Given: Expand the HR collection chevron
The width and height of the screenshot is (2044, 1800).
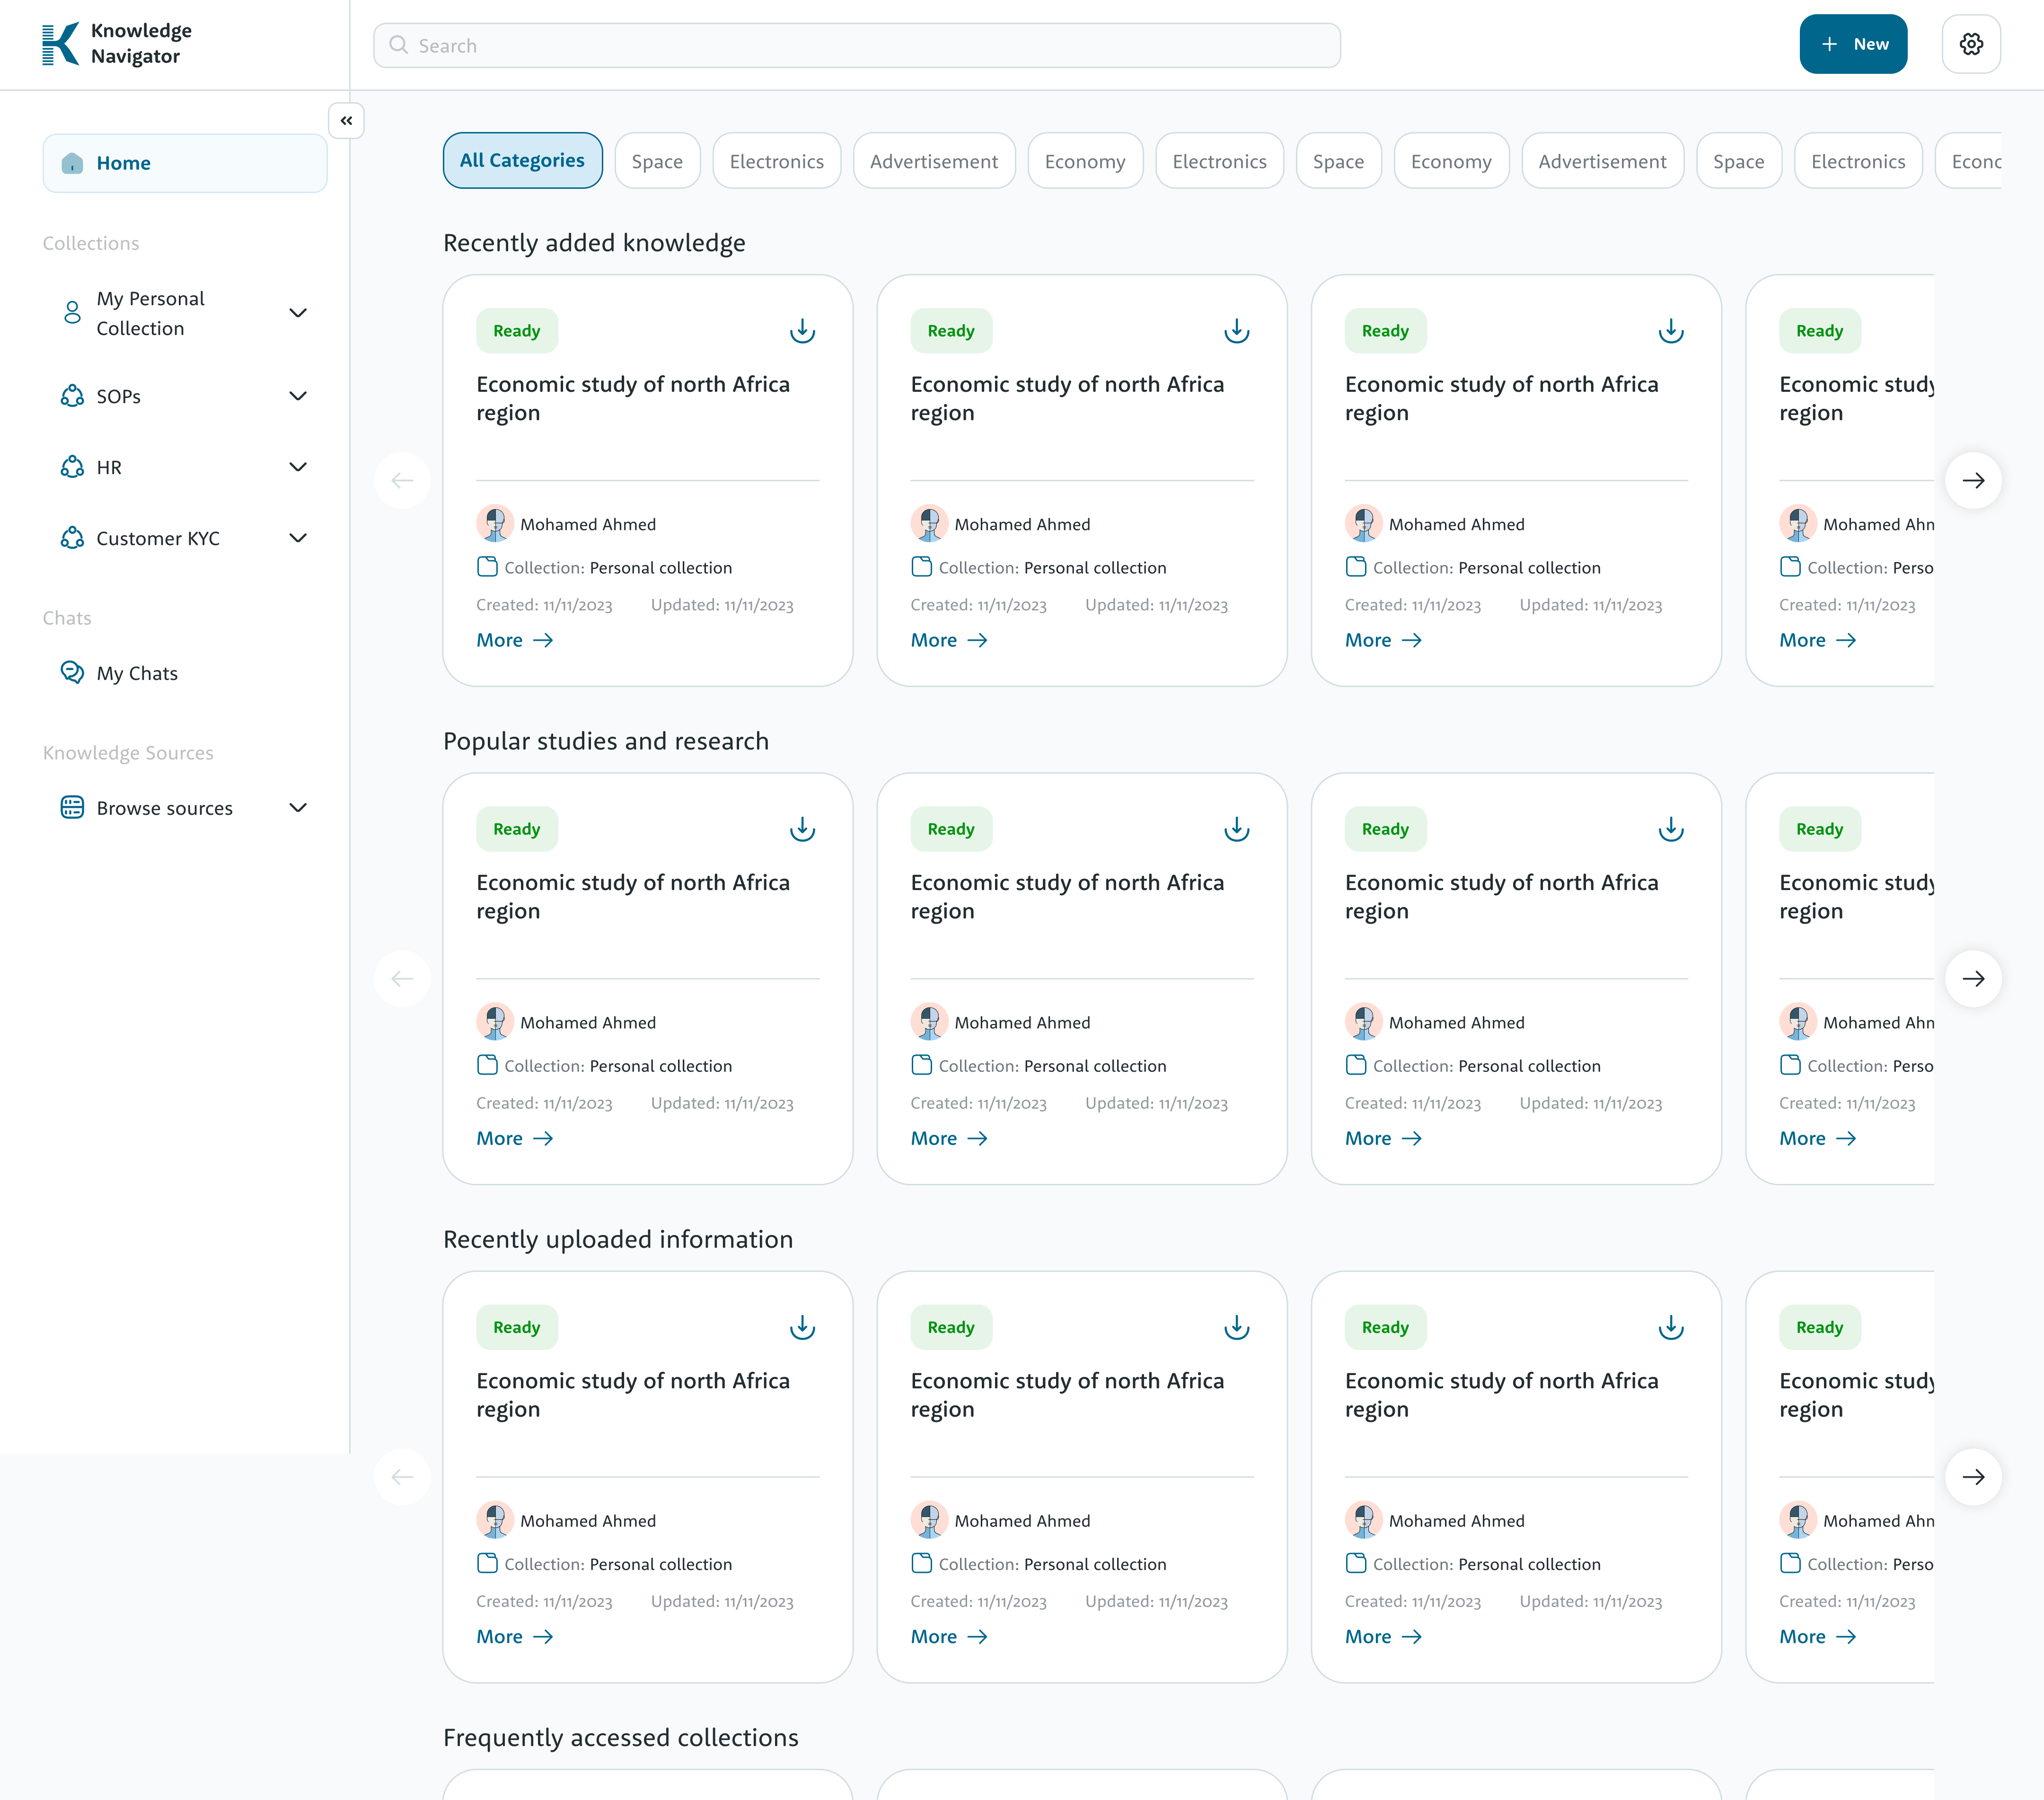Looking at the screenshot, I should pyautogui.click(x=297, y=466).
